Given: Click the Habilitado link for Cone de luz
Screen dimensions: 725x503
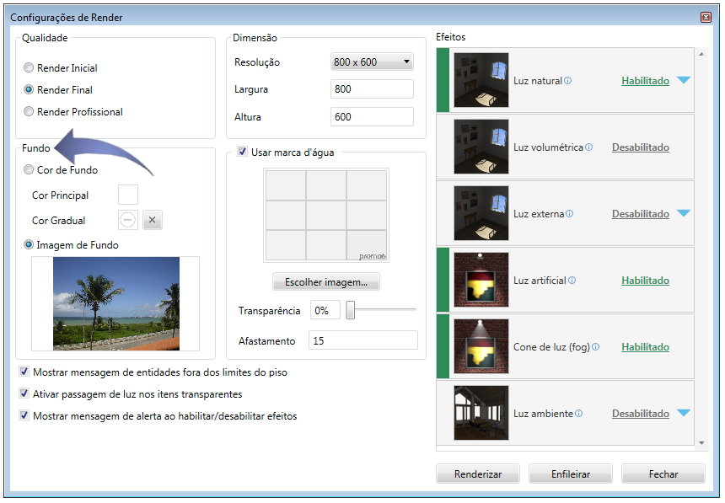Looking at the screenshot, I should [645, 347].
